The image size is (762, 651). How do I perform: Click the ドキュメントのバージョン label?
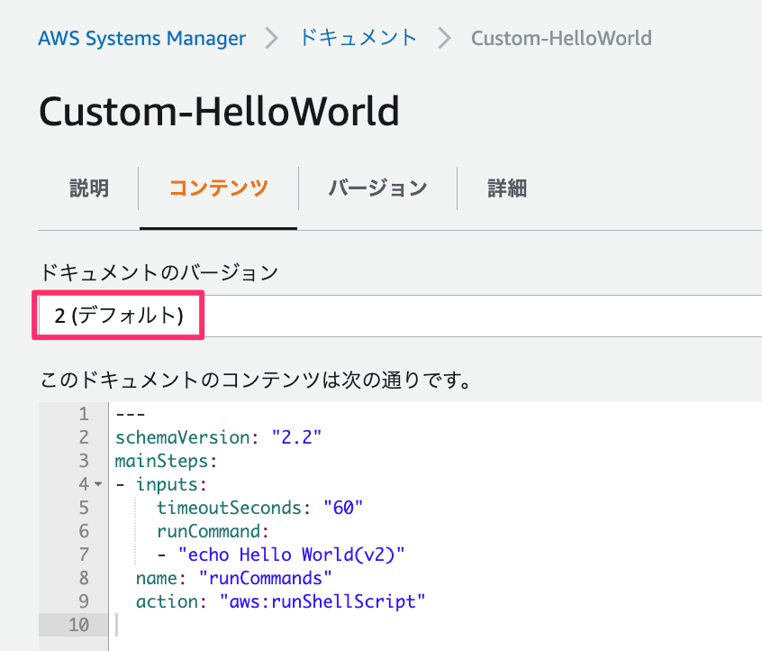coord(159,272)
